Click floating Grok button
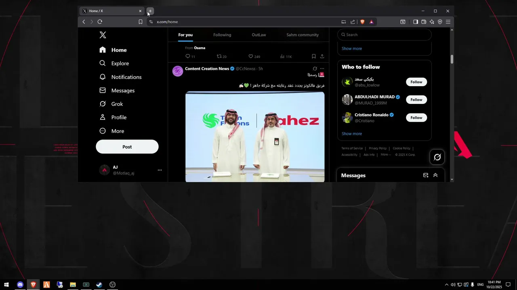The image size is (517, 290). [437, 157]
